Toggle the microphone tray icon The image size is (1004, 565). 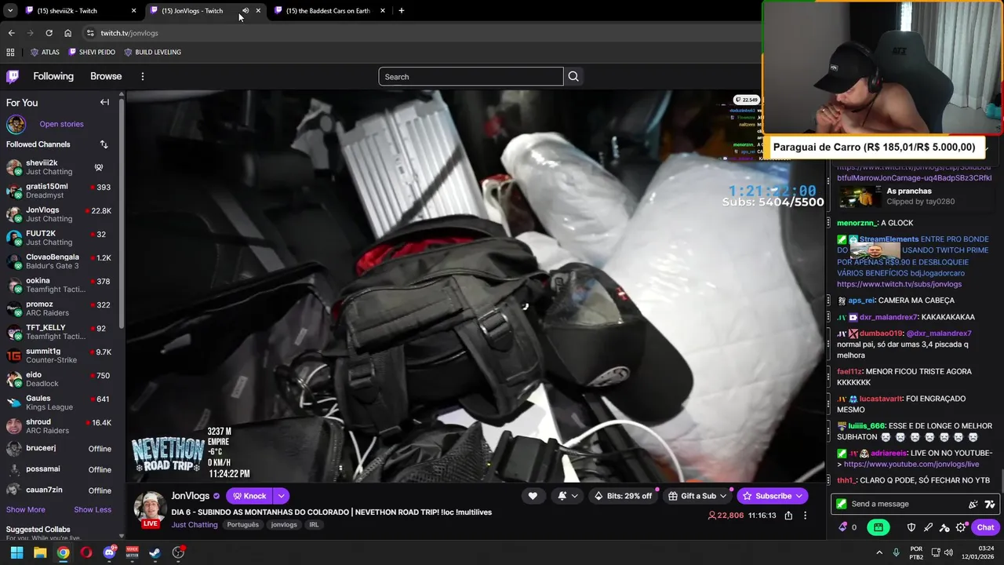point(896,552)
